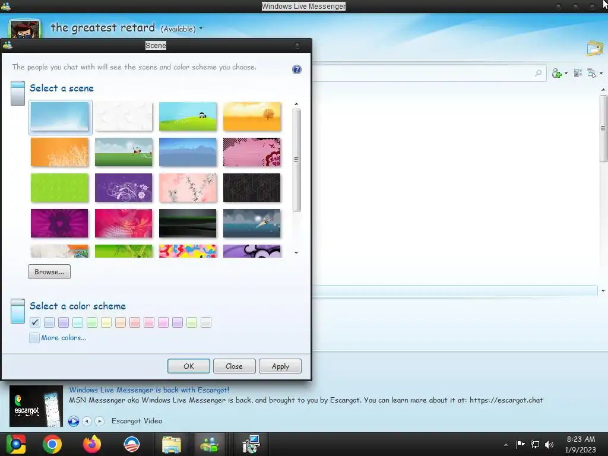
Task: Select the magenta heart scene
Action: tap(59, 223)
